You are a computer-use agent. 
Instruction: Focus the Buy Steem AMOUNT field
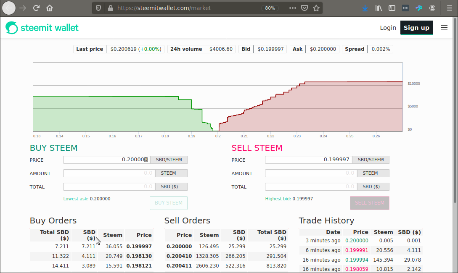click(x=109, y=173)
